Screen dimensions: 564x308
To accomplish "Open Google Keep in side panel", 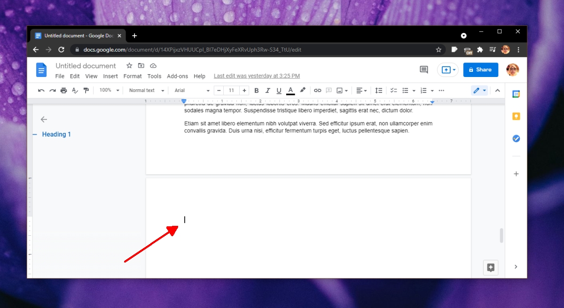I will (516, 116).
